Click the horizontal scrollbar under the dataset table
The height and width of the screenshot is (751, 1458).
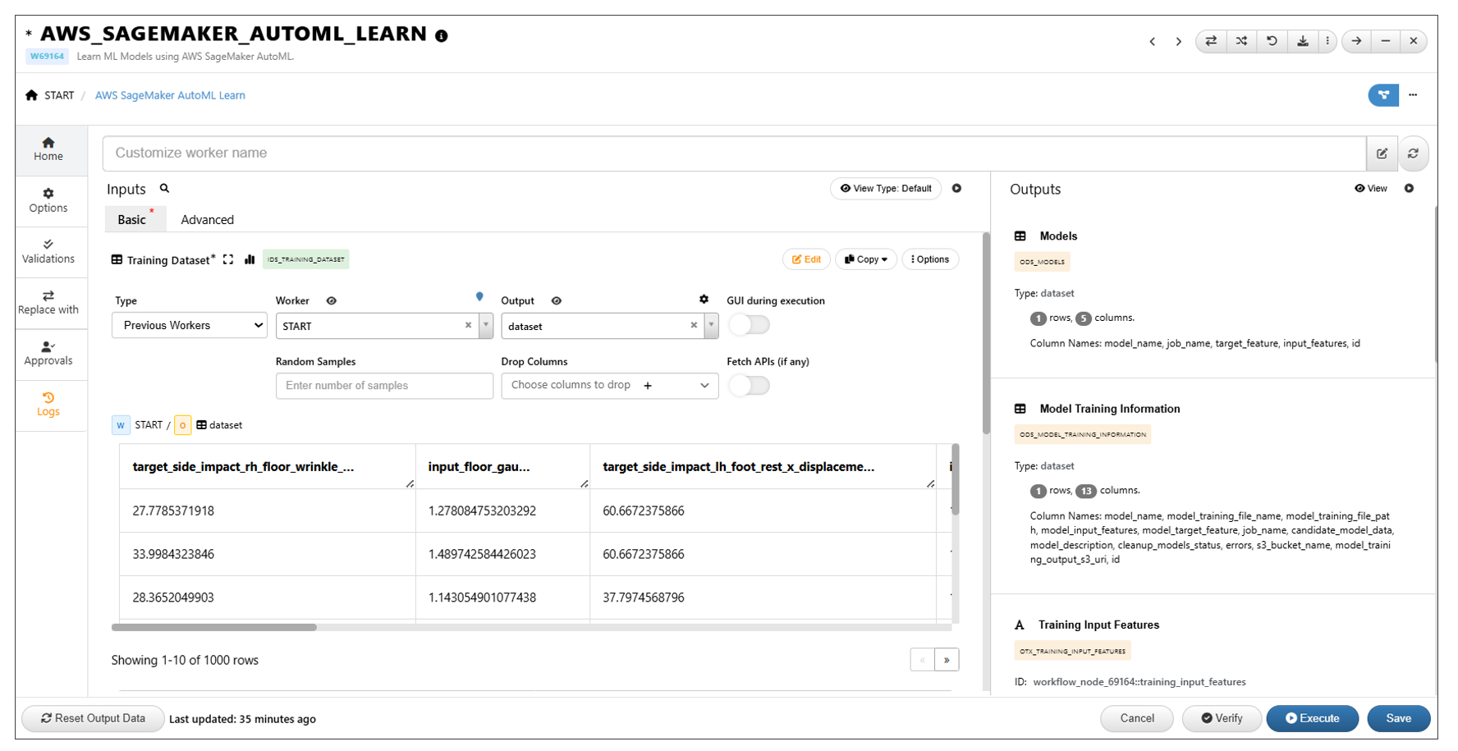click(214, 627)
